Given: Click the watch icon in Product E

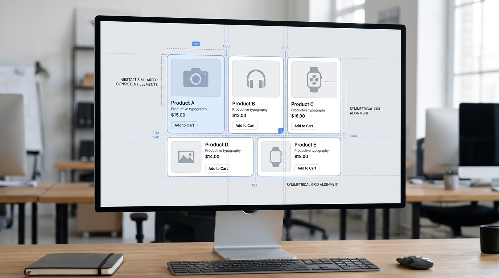Looking at the screenshot, I should [276, 157].
